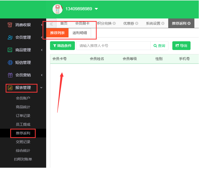
Task: Select the 推荐列表 sub-tab
Action: click(x=57, y=33)
